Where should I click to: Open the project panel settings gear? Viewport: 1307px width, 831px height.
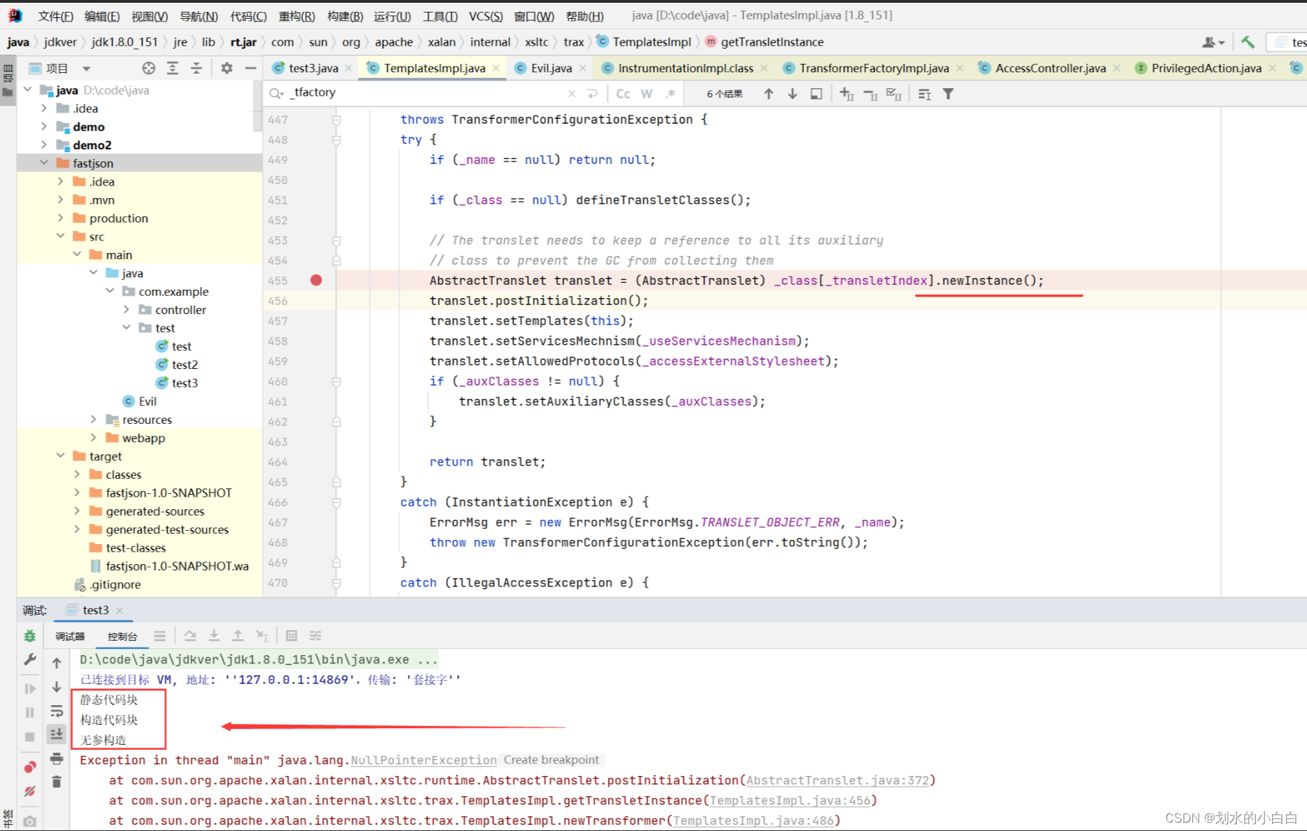pyautogui.click(x=227, y=68)
